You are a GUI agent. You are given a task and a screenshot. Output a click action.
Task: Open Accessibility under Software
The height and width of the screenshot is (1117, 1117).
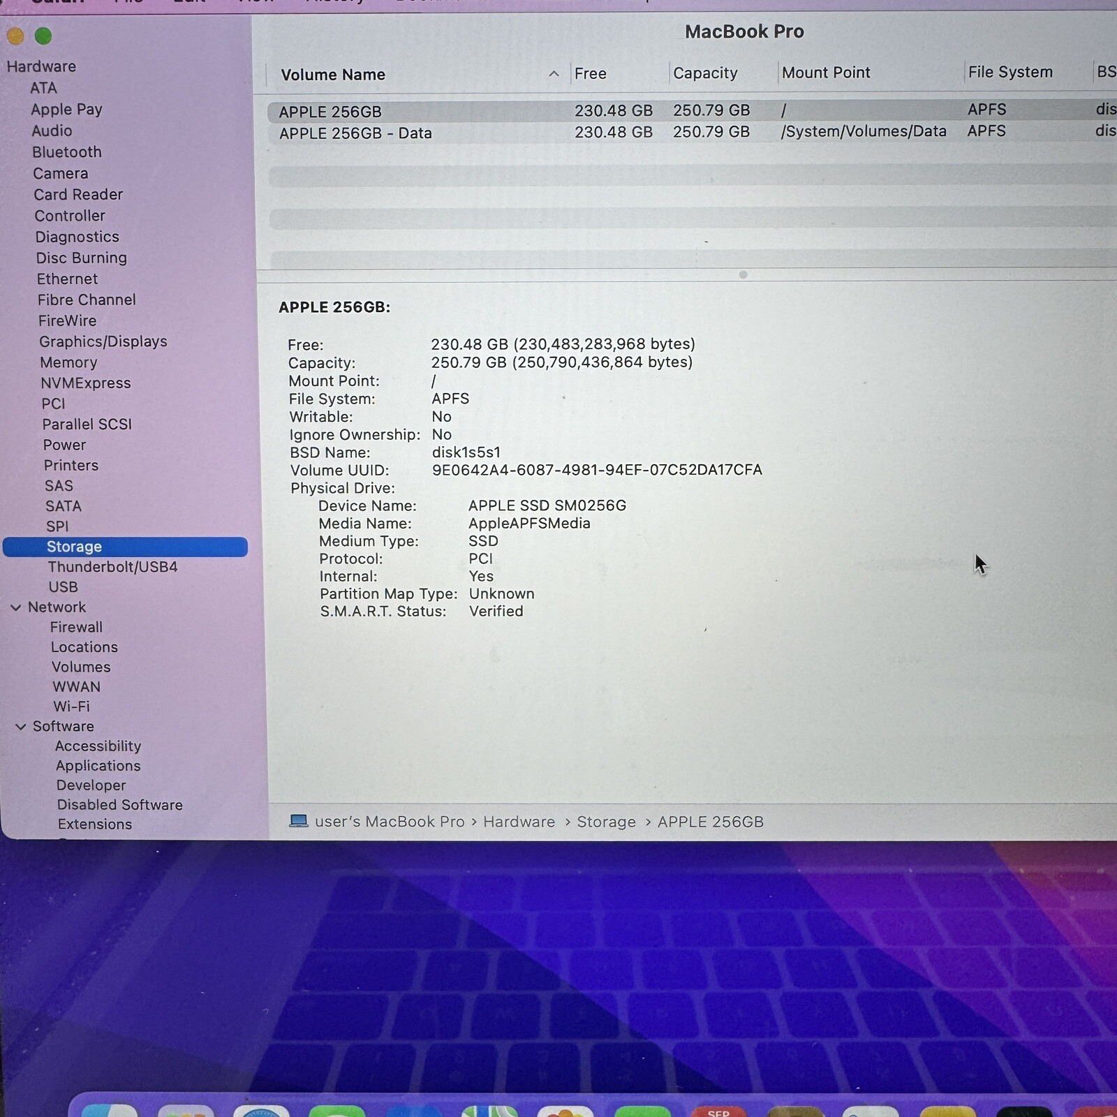(98, 746)
